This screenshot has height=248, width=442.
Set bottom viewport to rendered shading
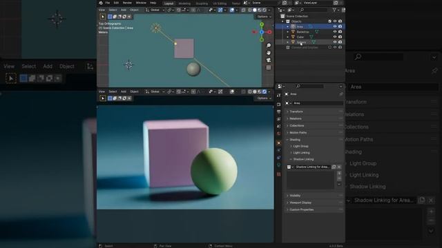[265, 92]
